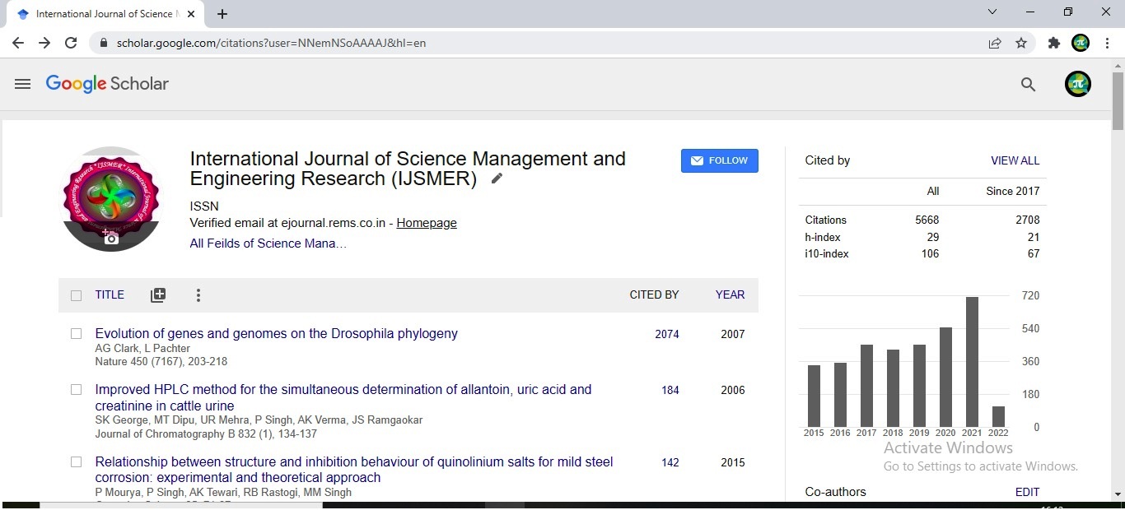Click the 2021 citations bar in chart
The image size is (1125, 510).
click(972, 361)
